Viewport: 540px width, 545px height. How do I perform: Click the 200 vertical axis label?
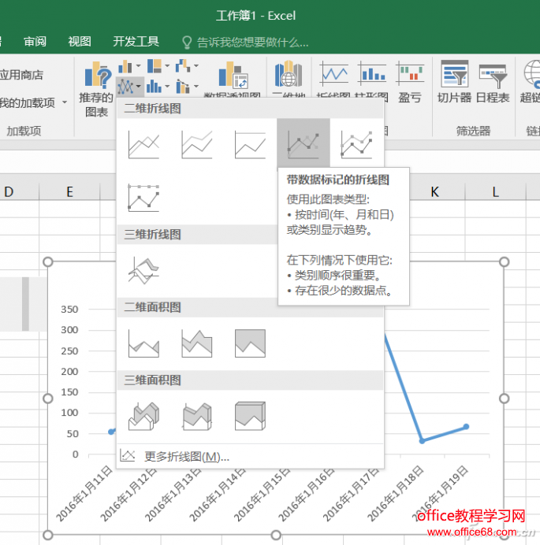69,372
